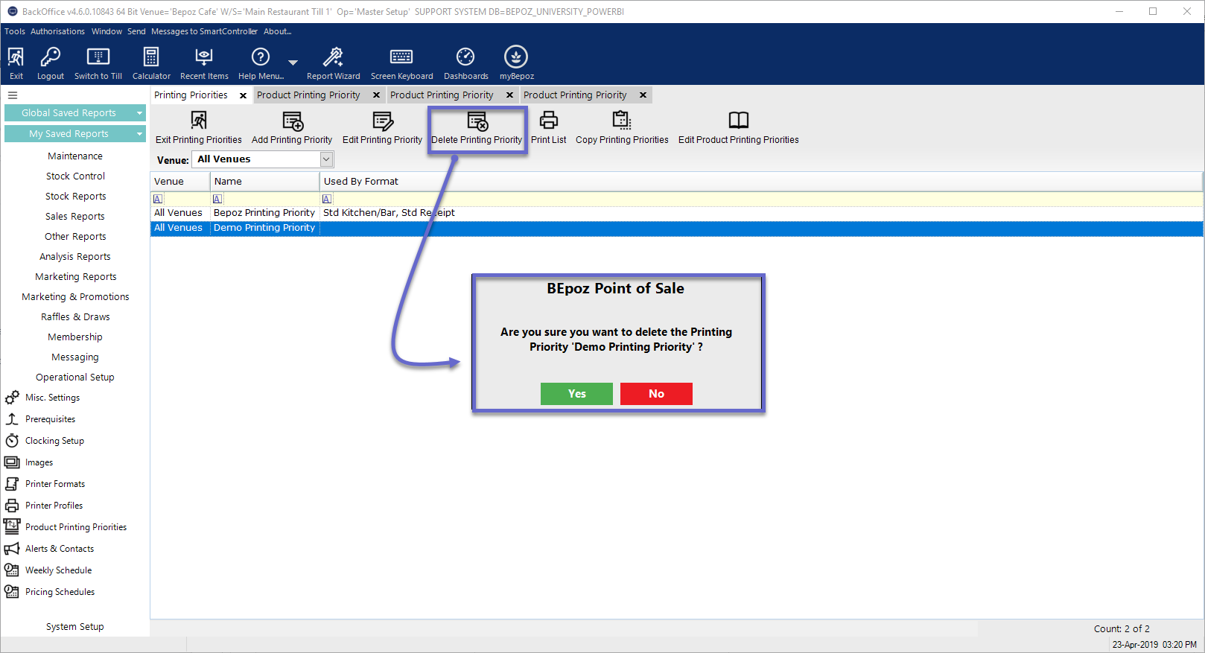Open Printer Formats
Viewport: 1205px width, 653px height.
pyautogui.click(x=55, y=484)
